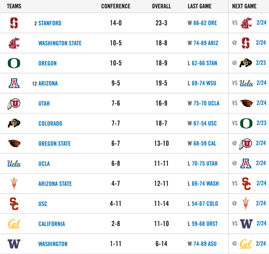This screenshot has width=269, height=254.
Task: View the 75-70 UCLA last game result
Action: point(206,103)
